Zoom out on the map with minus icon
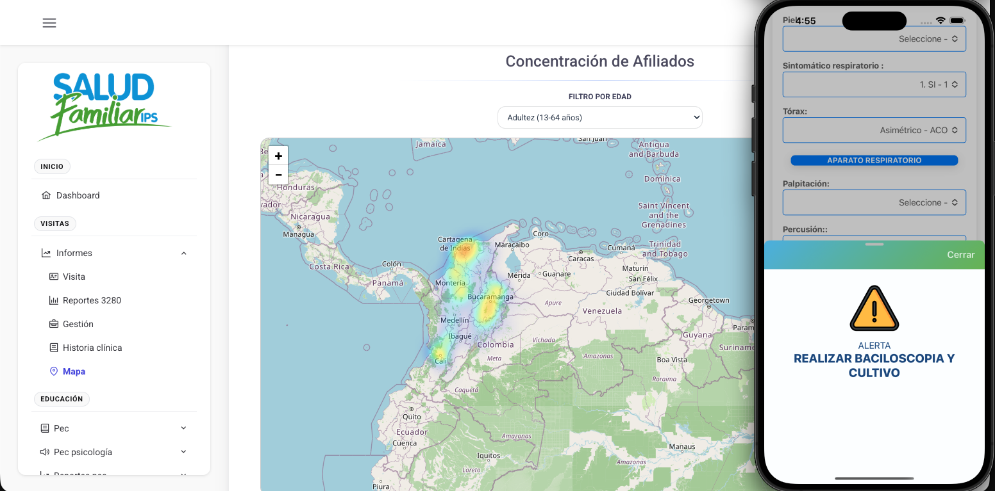The image size is (995, 491). click(278, 174)
